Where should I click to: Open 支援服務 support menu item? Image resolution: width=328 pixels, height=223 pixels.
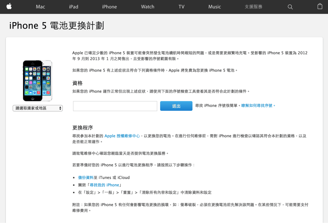point(254,7)
